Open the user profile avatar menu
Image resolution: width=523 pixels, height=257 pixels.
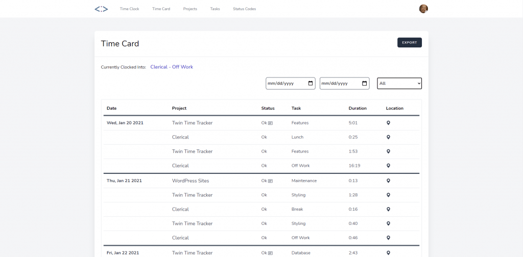click(423, 9)
